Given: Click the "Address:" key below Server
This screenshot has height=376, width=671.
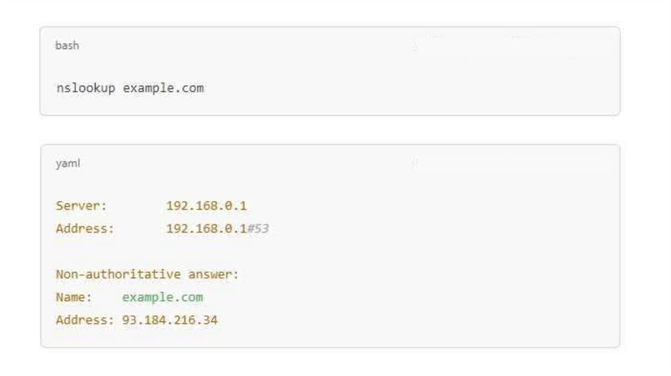Looking at the screenshot, I should click(85, 229).
